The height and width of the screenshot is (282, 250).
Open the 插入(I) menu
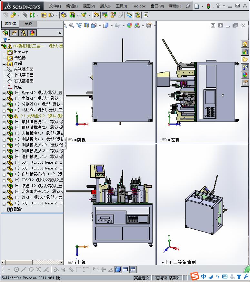(105, 6)
